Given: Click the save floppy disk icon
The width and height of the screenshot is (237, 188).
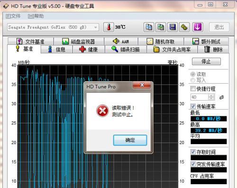Looking at the screenshot, I should pos(173,27).
